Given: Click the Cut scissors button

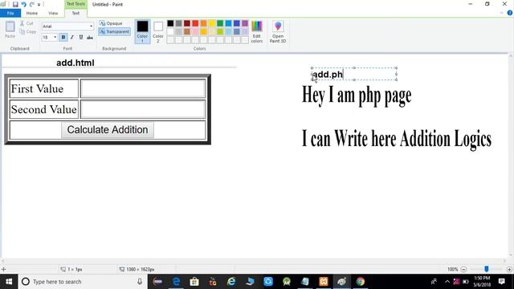Looking at the screenshot, I should [27, 23].
